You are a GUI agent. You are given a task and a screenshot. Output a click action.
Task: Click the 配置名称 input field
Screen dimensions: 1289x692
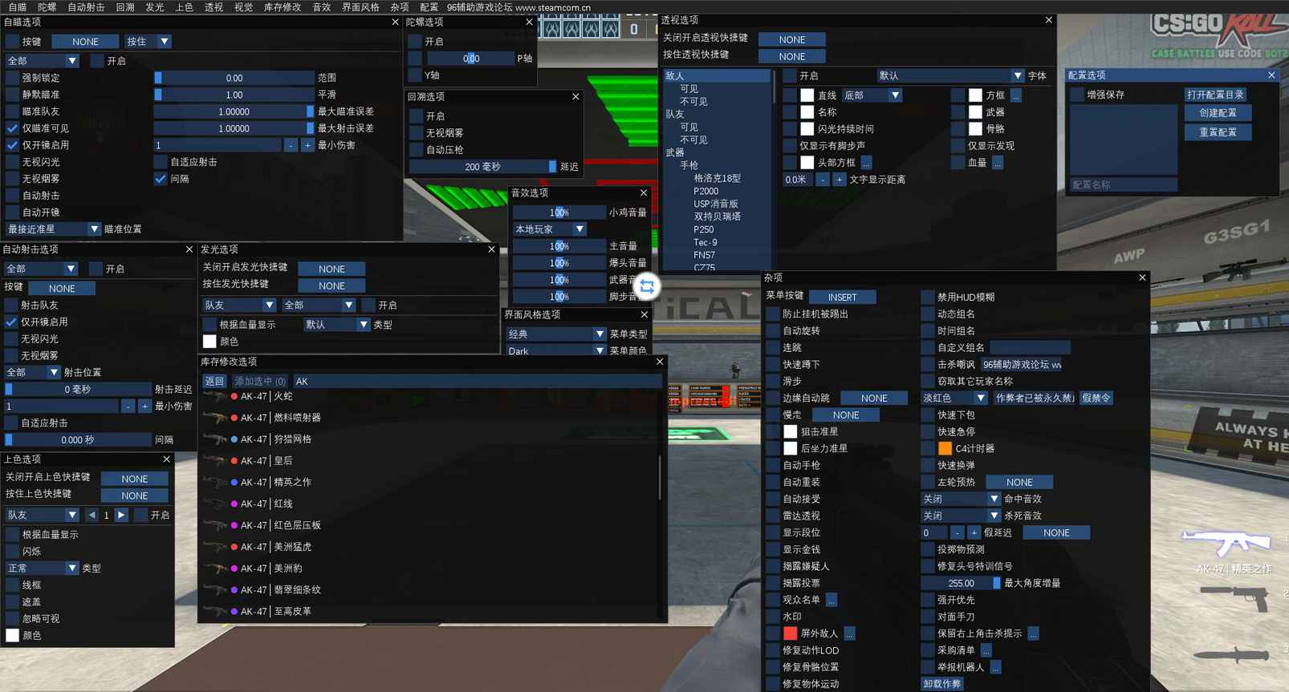coord(1123,184)
